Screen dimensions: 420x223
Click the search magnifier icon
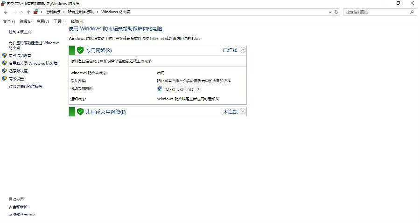413,12
